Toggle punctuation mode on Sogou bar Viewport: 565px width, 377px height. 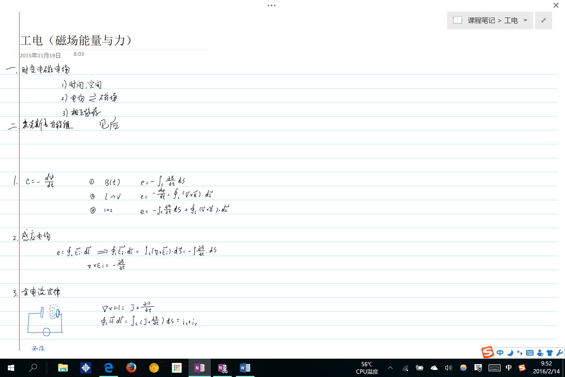coord(519,353)
